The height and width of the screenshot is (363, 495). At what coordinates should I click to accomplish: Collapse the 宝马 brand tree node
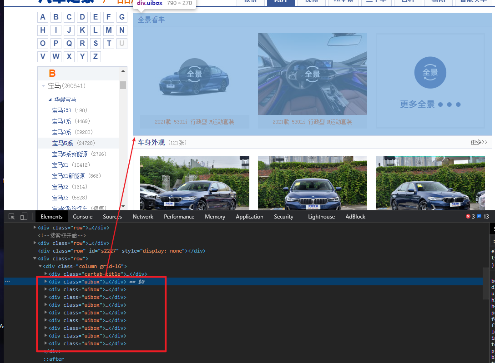coord(44,86)
